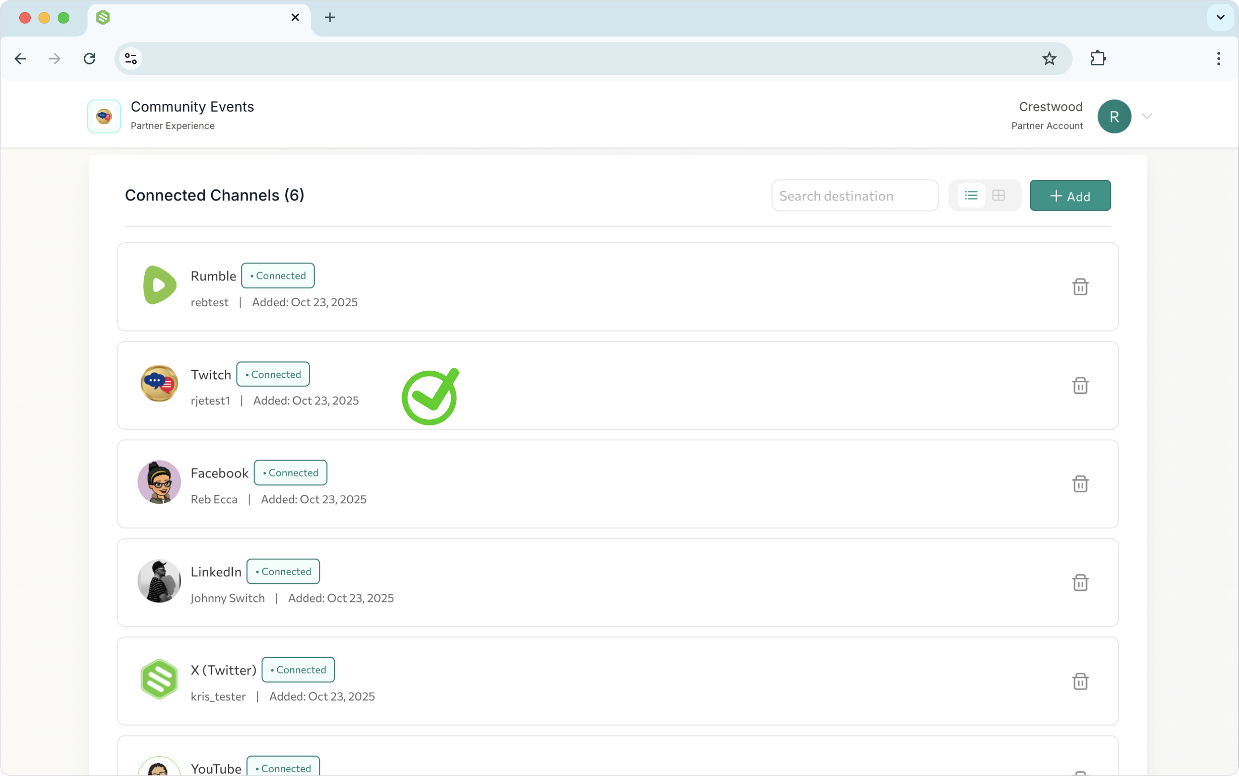Screen dimensions: 1239x776
Task: Delete the X (Twitter) channel
Action: point(1080,681)
